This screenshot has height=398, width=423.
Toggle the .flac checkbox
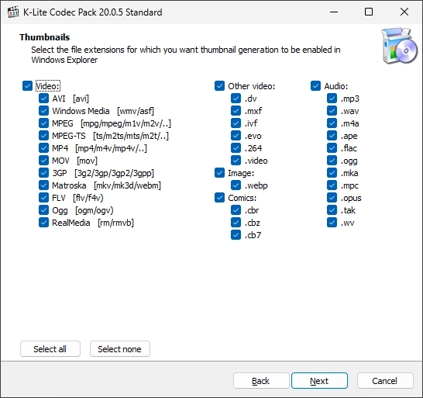pos(332,148)
